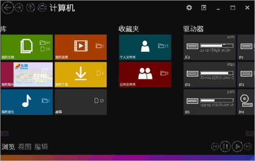Maximize the window
Screen dimensions: 255x161
tap(233, 8)
